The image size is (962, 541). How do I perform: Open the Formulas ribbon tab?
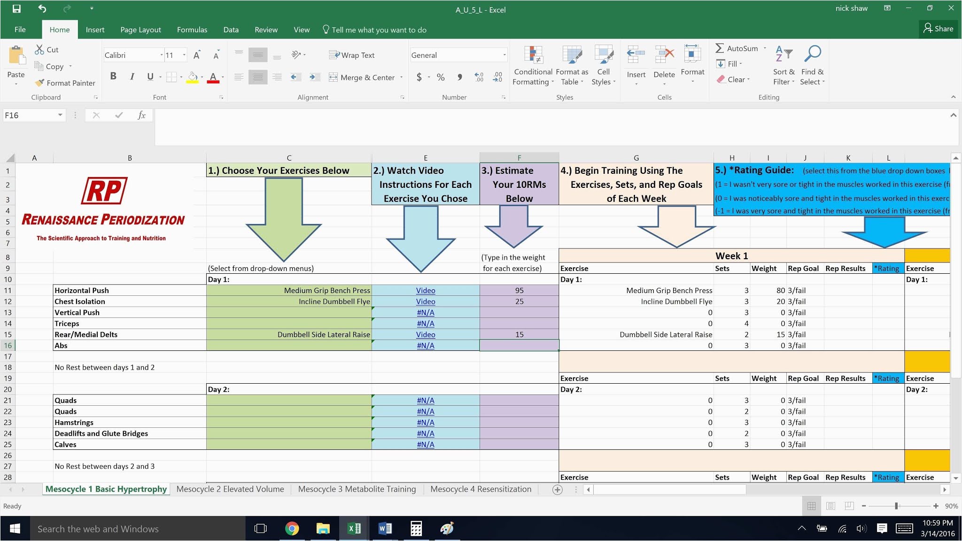pos(192,30)
